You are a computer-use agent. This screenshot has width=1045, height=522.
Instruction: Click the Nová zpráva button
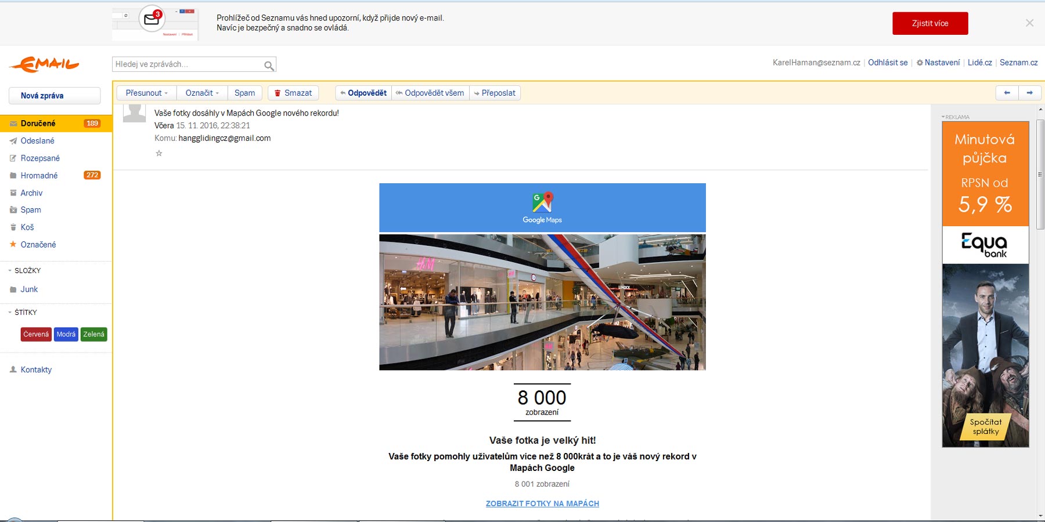(54, 96)
